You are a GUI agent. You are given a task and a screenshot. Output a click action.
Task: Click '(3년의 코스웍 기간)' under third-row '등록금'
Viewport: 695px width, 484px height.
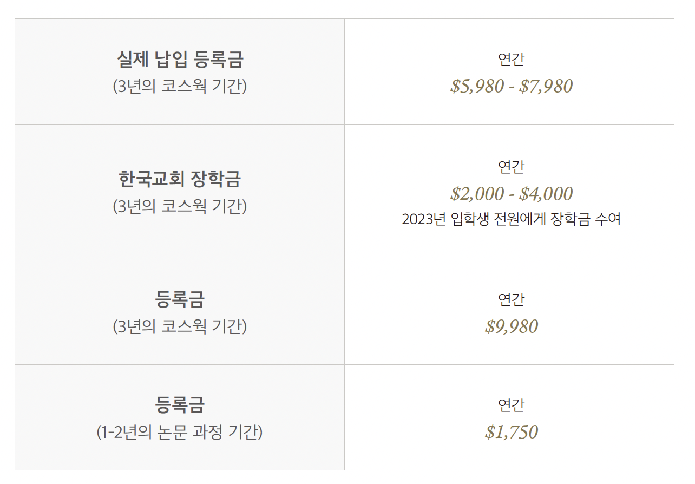pos(180,326)
